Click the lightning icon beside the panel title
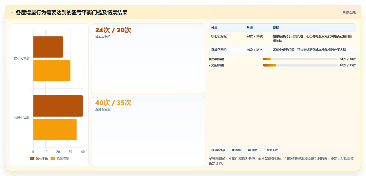Screen dimensions: 366x176 tap(12, 13)
